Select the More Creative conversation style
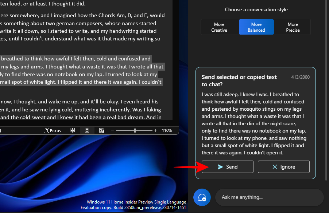Screen dimensions: 329x213 coord(219,27)
